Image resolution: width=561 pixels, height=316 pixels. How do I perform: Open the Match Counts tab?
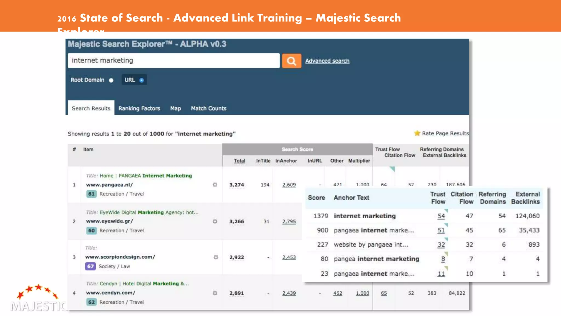tap(209, 108)
